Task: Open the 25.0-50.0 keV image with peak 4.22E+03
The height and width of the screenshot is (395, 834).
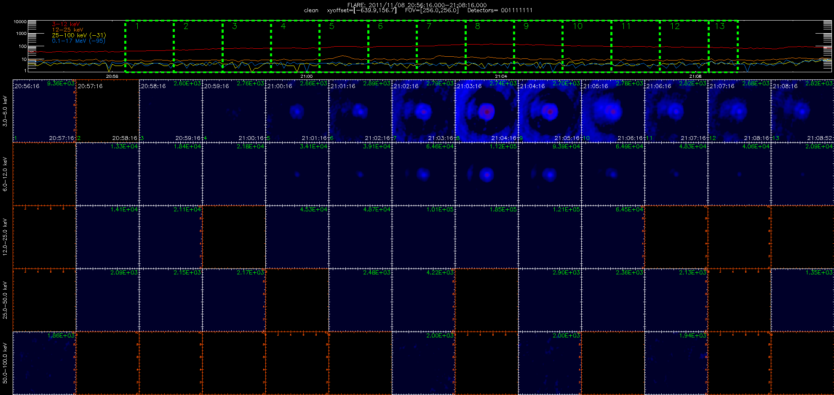Action: click(x=423, y=300)
